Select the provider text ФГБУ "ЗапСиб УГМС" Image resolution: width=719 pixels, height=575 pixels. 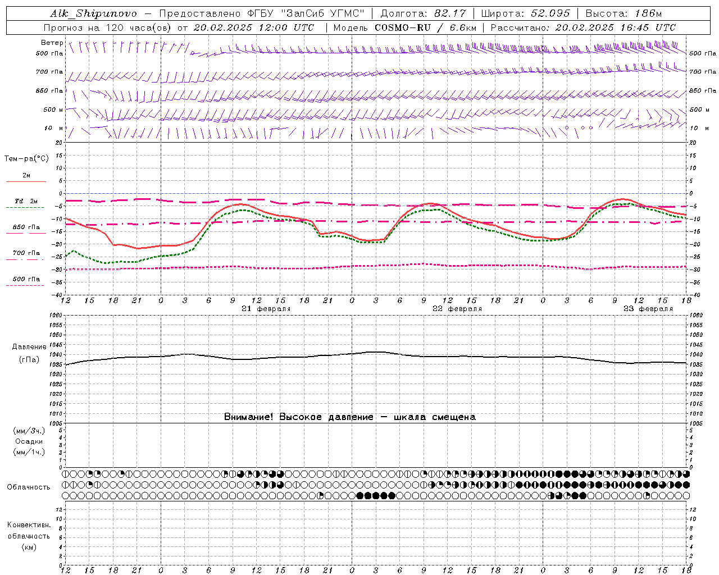[306, 13]
